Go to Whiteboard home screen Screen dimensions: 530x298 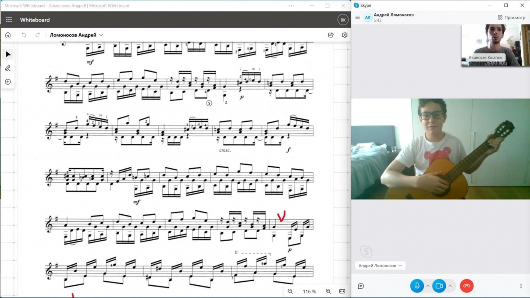(8, 35)
